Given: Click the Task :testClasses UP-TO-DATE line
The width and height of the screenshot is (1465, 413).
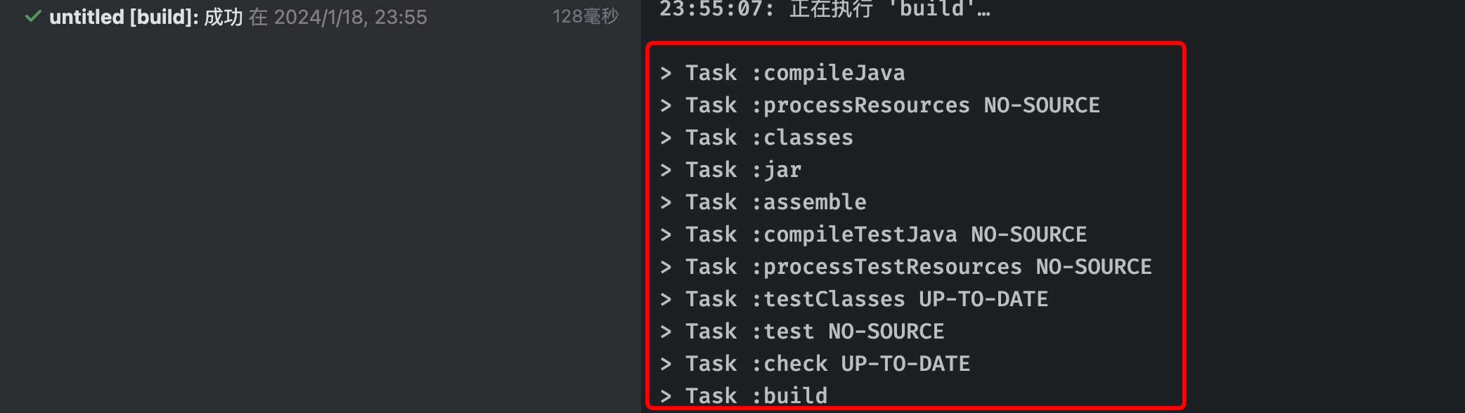Looking at the screenshot, I should [854, 299].
